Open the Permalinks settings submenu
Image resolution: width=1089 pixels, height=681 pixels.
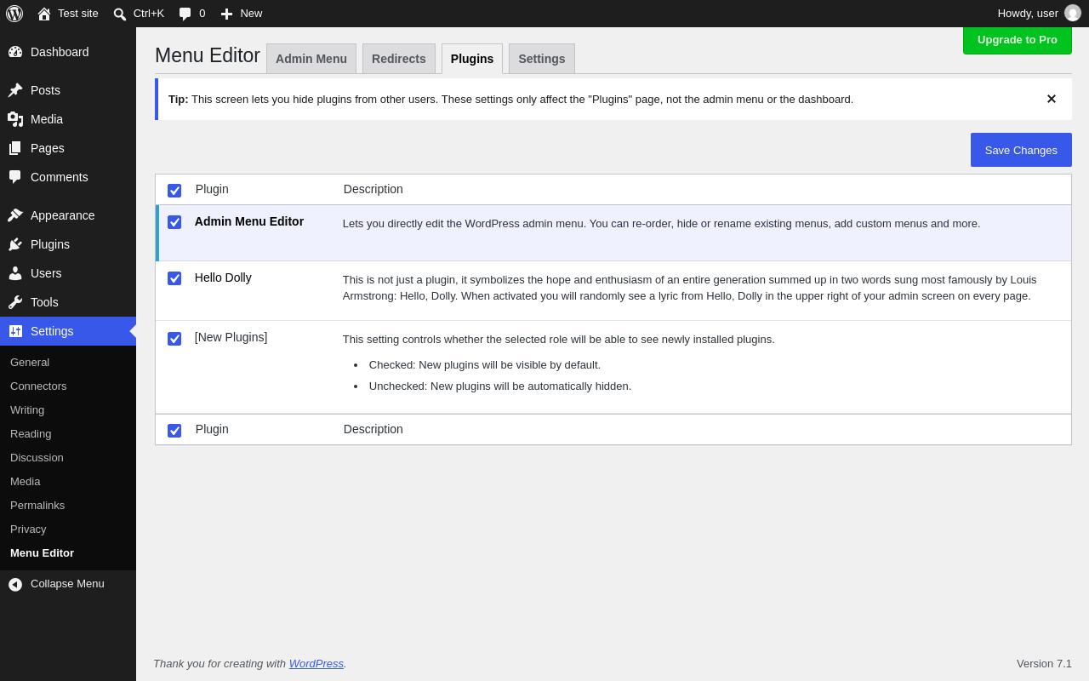[x=37, y=506]
